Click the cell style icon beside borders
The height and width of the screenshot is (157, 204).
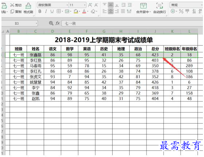pyautogui.click(x=67, y=11)
